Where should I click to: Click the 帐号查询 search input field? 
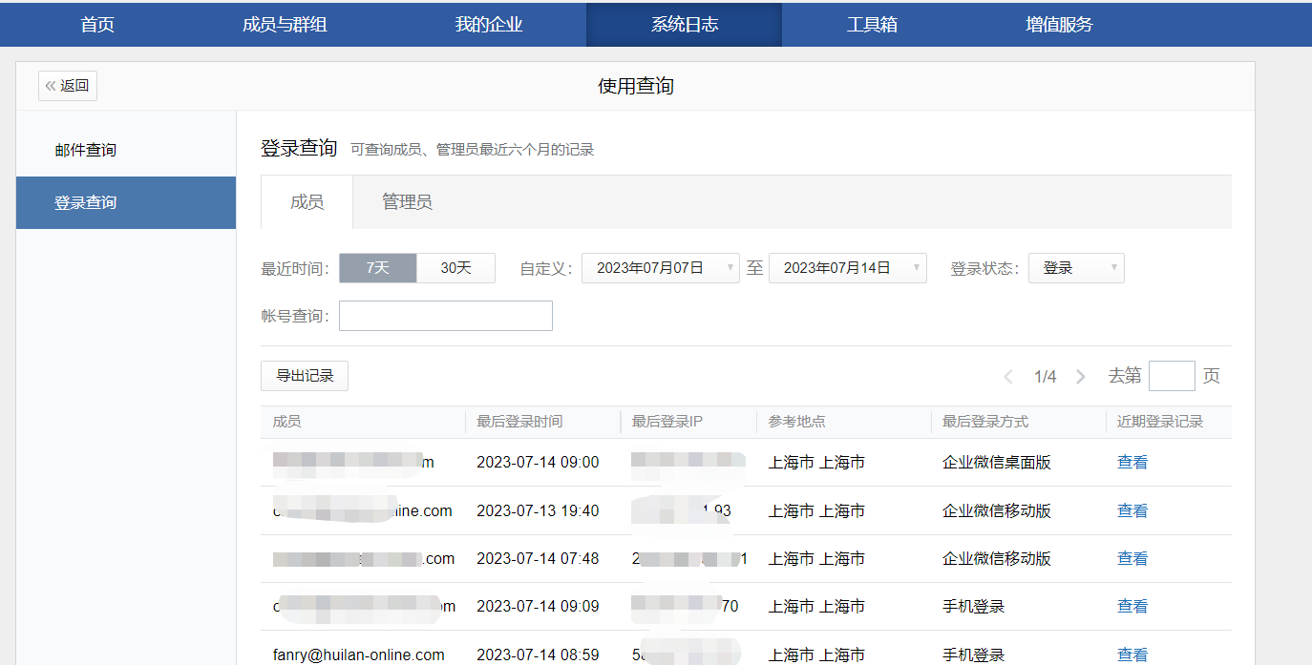pyautogui.click(x=446, y=316)
